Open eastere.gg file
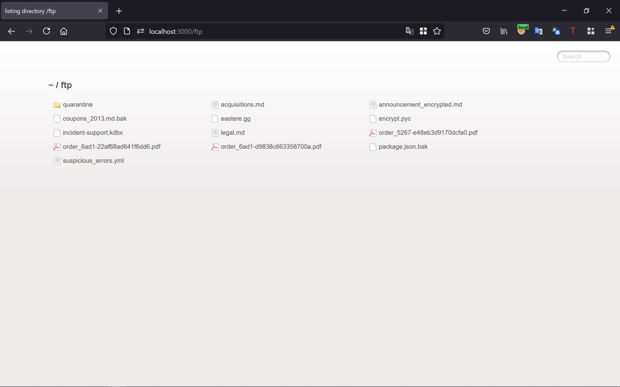Screen dimensions: 620x387 point(236,119)
